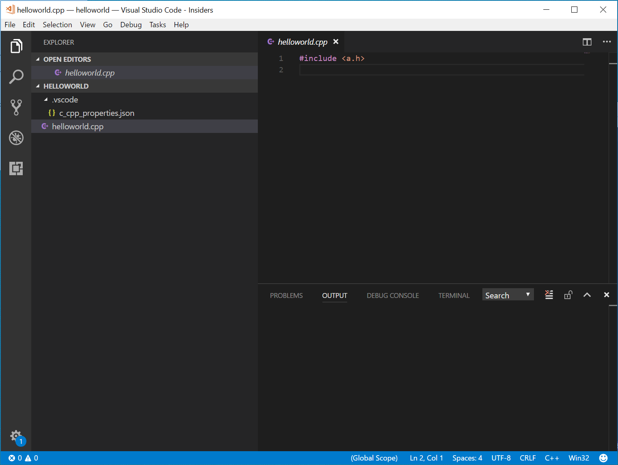Open the Edit menu
The width and height of the screenshot is (618, 465).
(29, 25)
